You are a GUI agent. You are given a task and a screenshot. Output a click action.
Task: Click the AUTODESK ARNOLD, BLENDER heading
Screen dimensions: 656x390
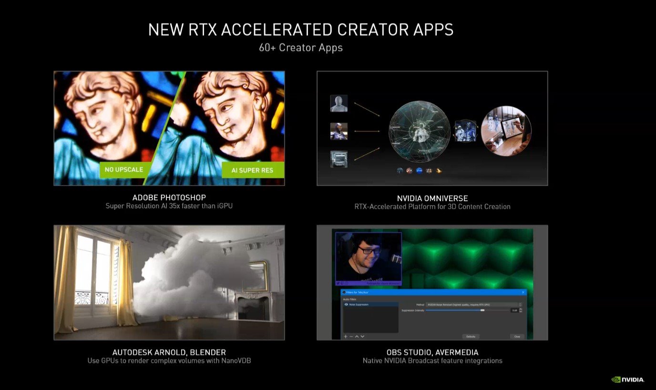169,352
